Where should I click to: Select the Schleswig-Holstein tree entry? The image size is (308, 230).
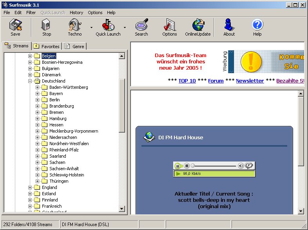pos(67,175)
